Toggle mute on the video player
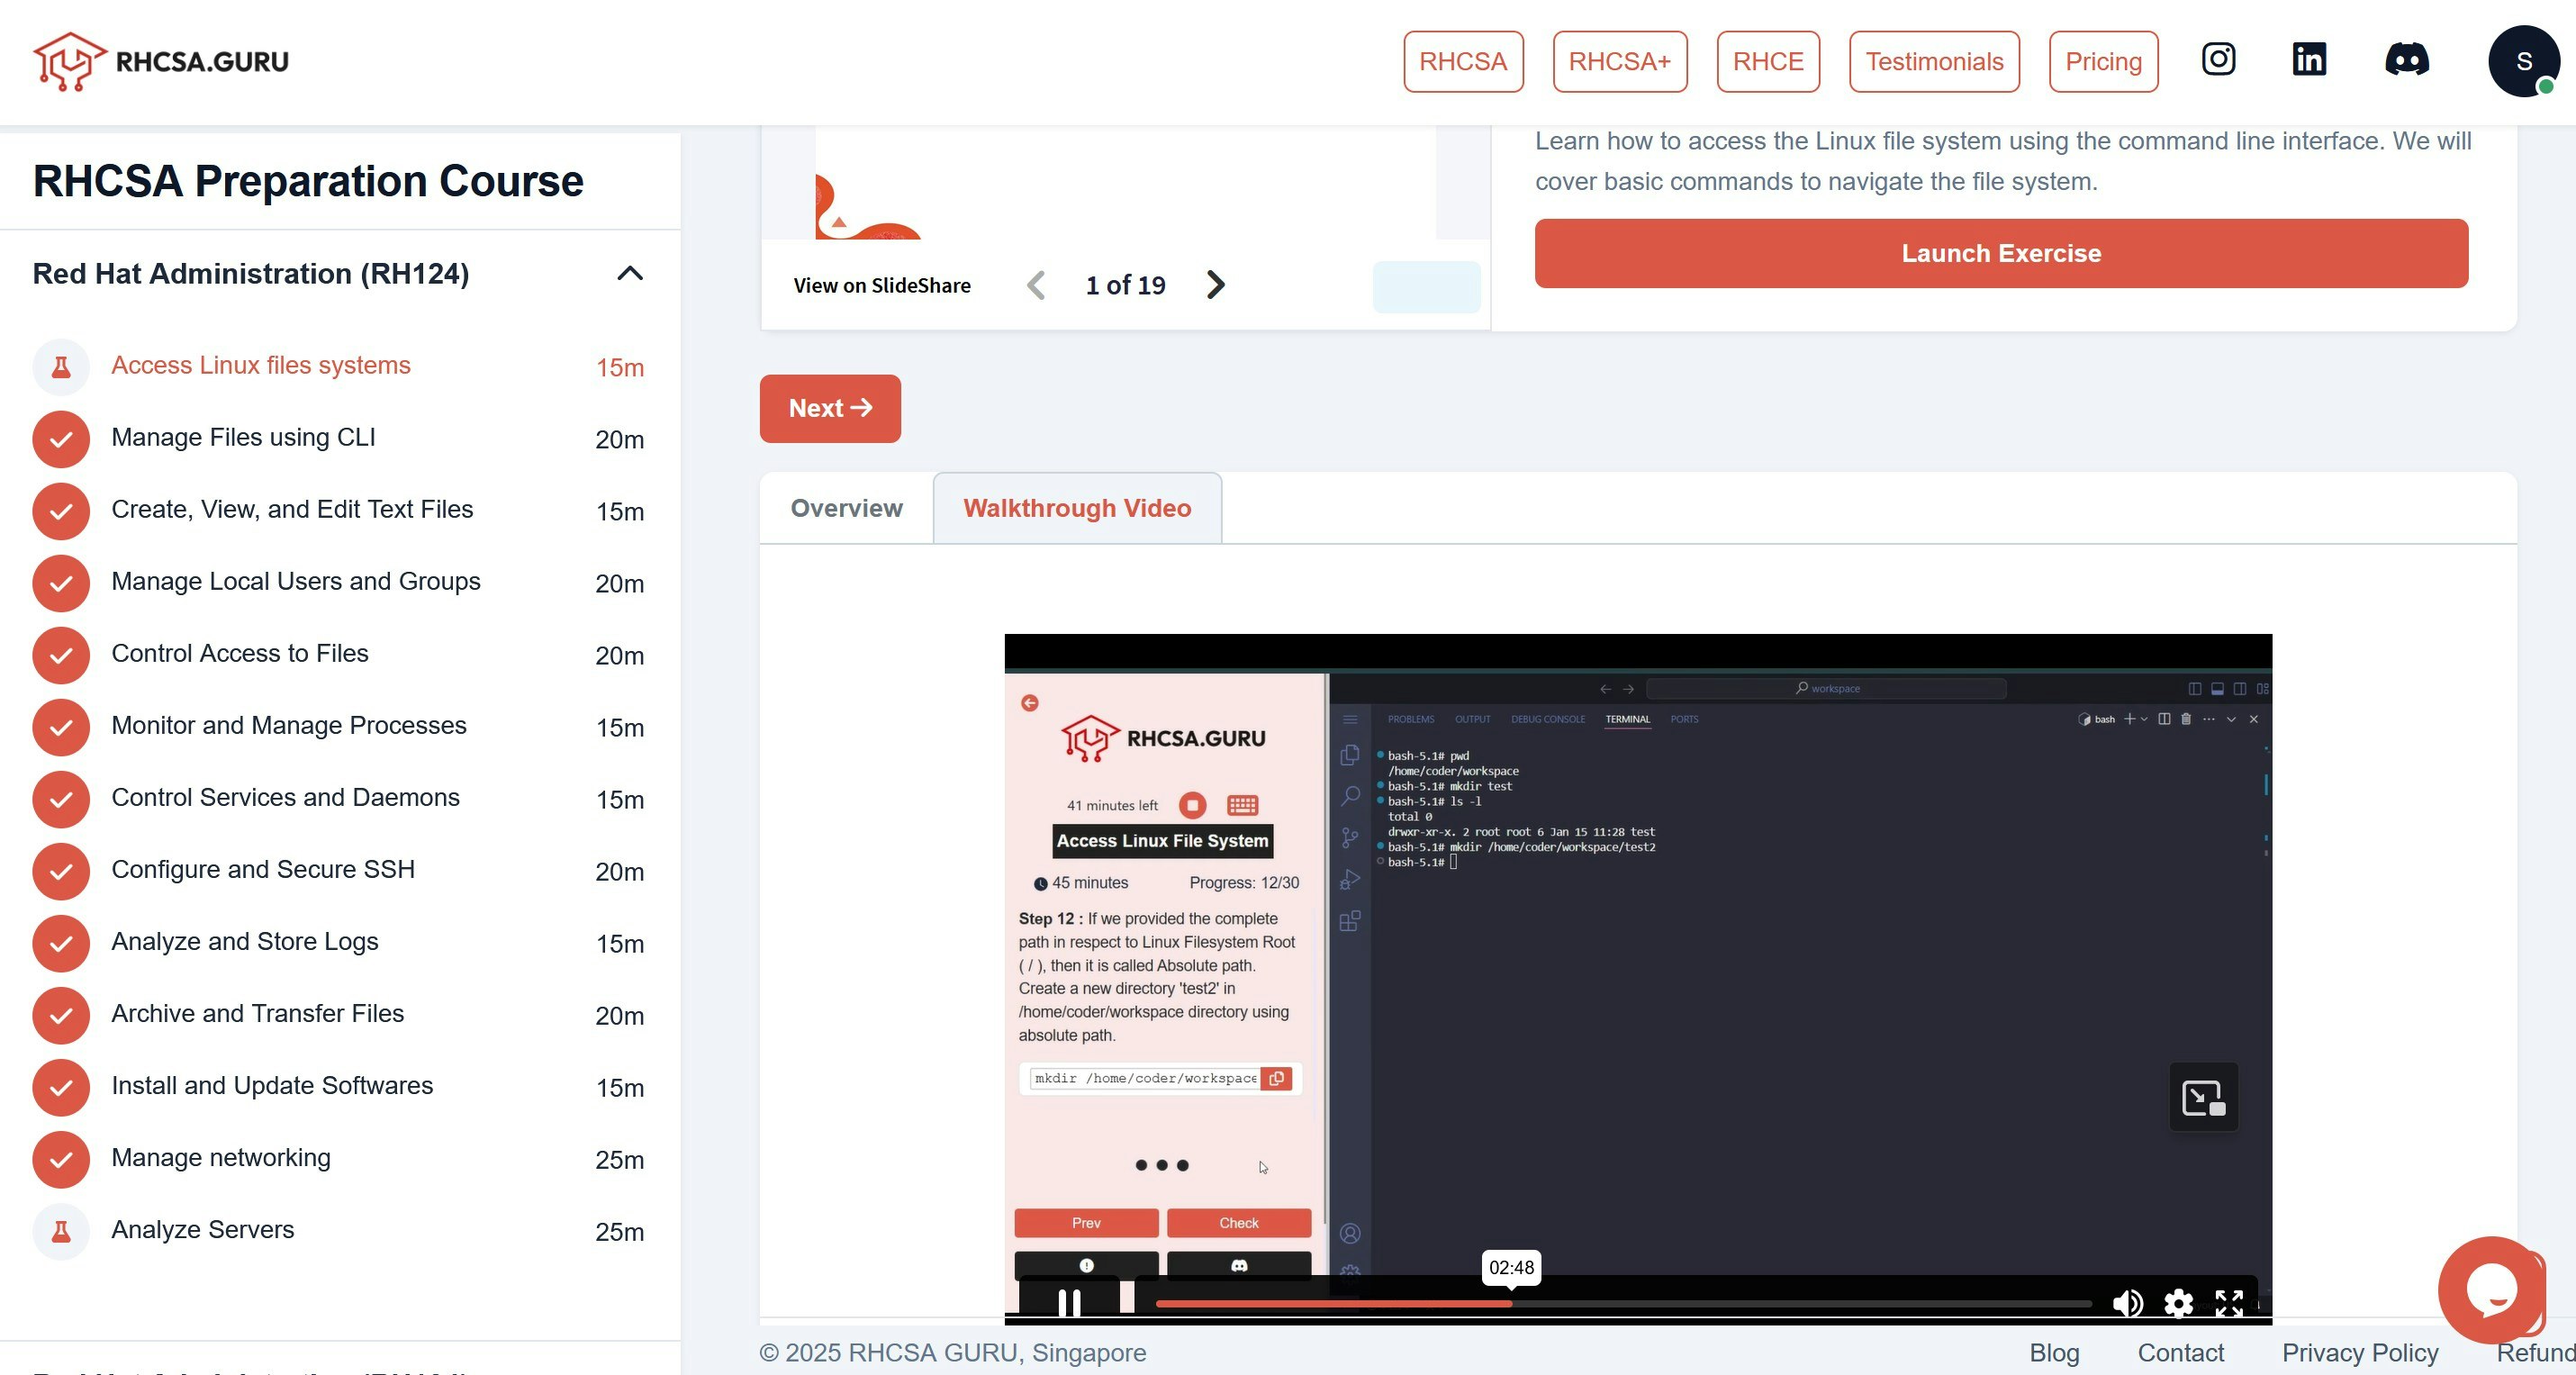Screen dimensions: 2576x1375 [2128, 1298]
